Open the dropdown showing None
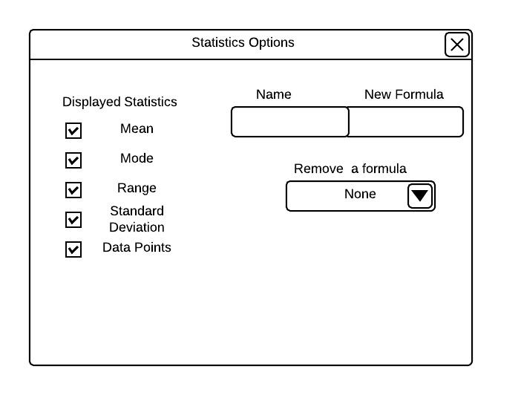 (347, 196)
